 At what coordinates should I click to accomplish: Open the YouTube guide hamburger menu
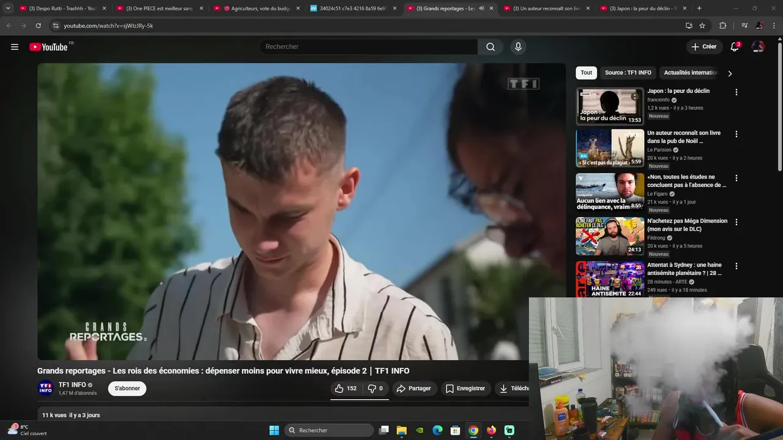click(x=15, y=47)
